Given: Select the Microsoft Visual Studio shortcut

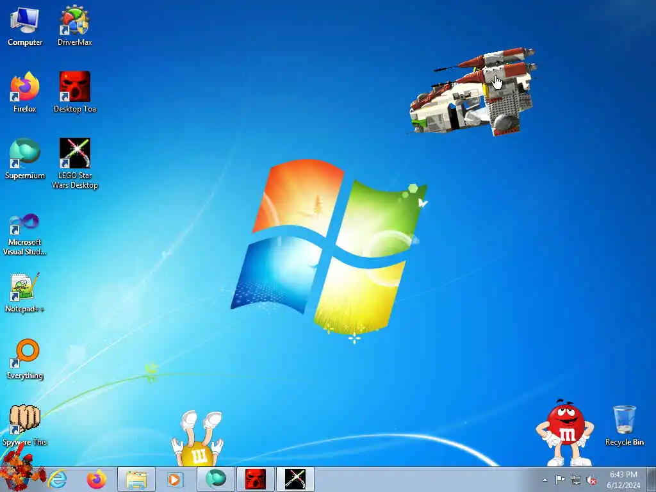Looking at the screenshot, I should (x=25, y=234).
